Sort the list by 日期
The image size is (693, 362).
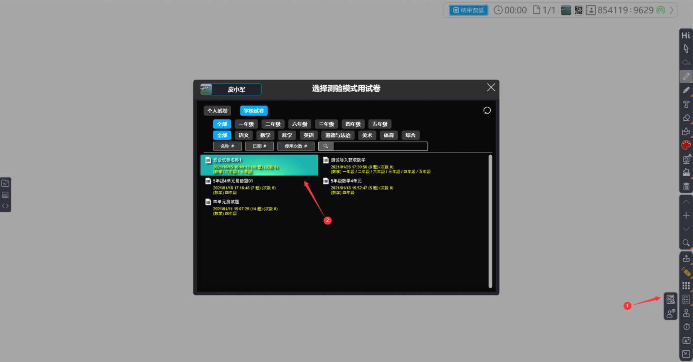[259, 146]
